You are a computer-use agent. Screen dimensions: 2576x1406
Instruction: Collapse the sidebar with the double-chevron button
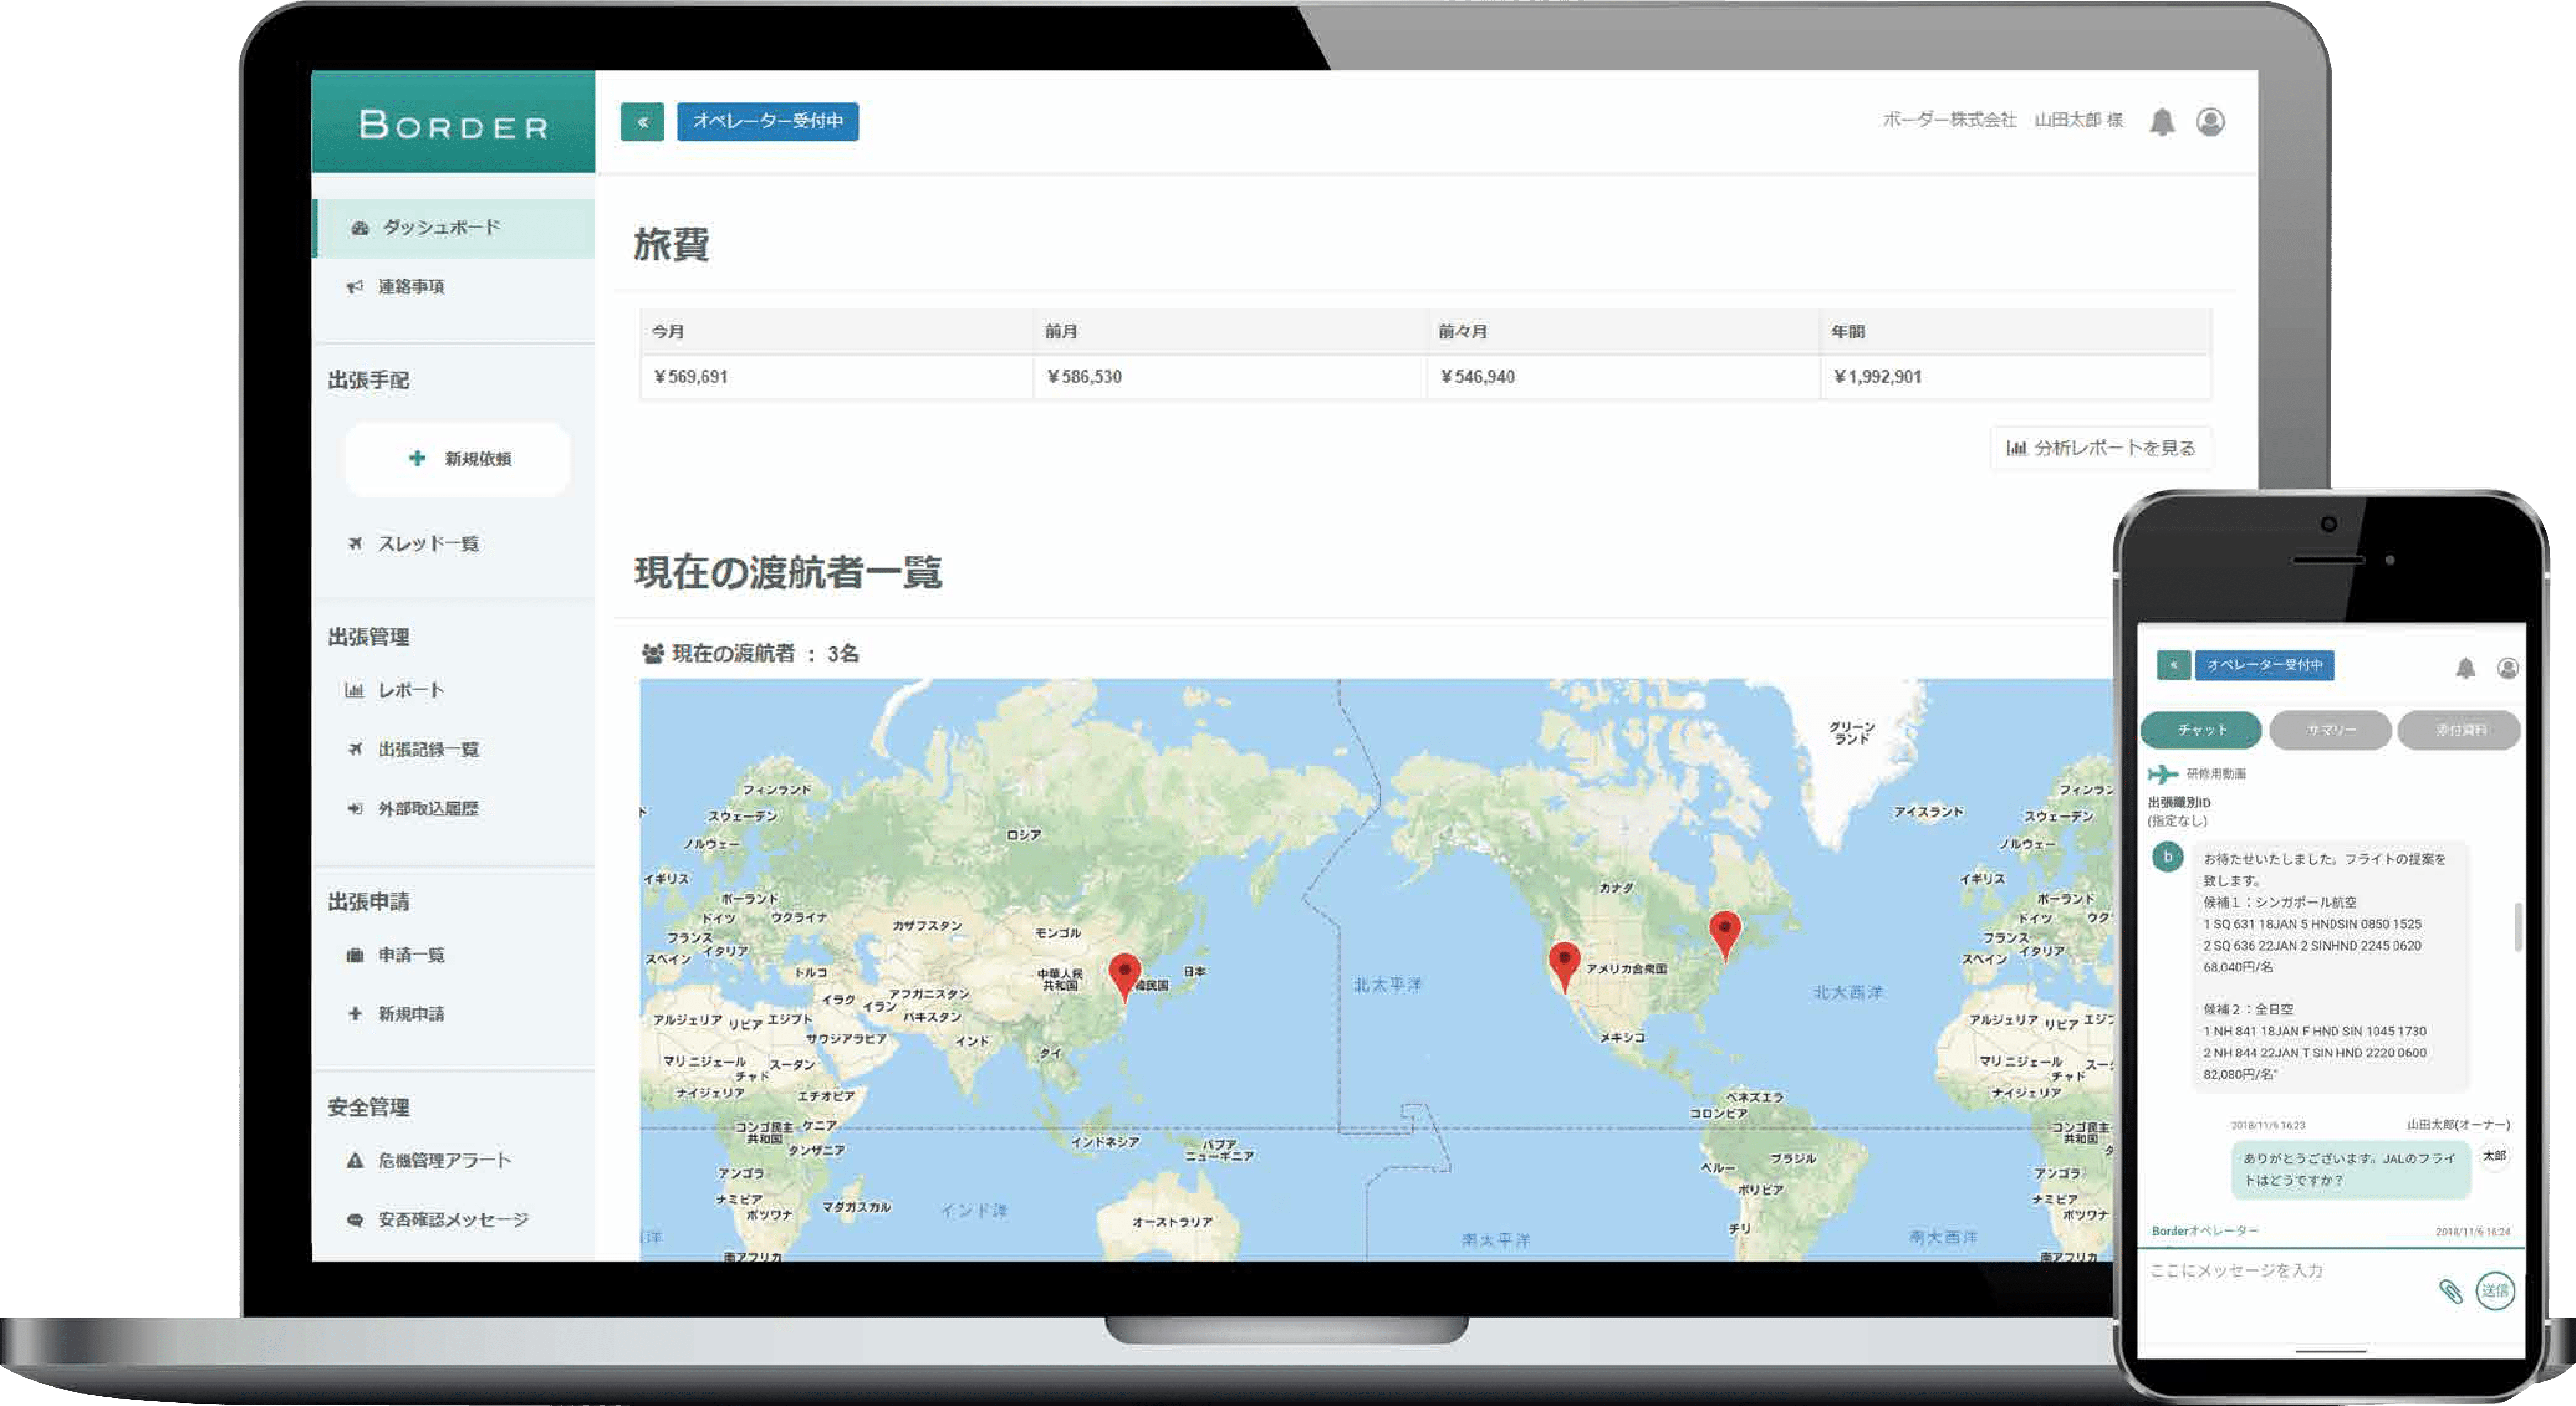642,122
